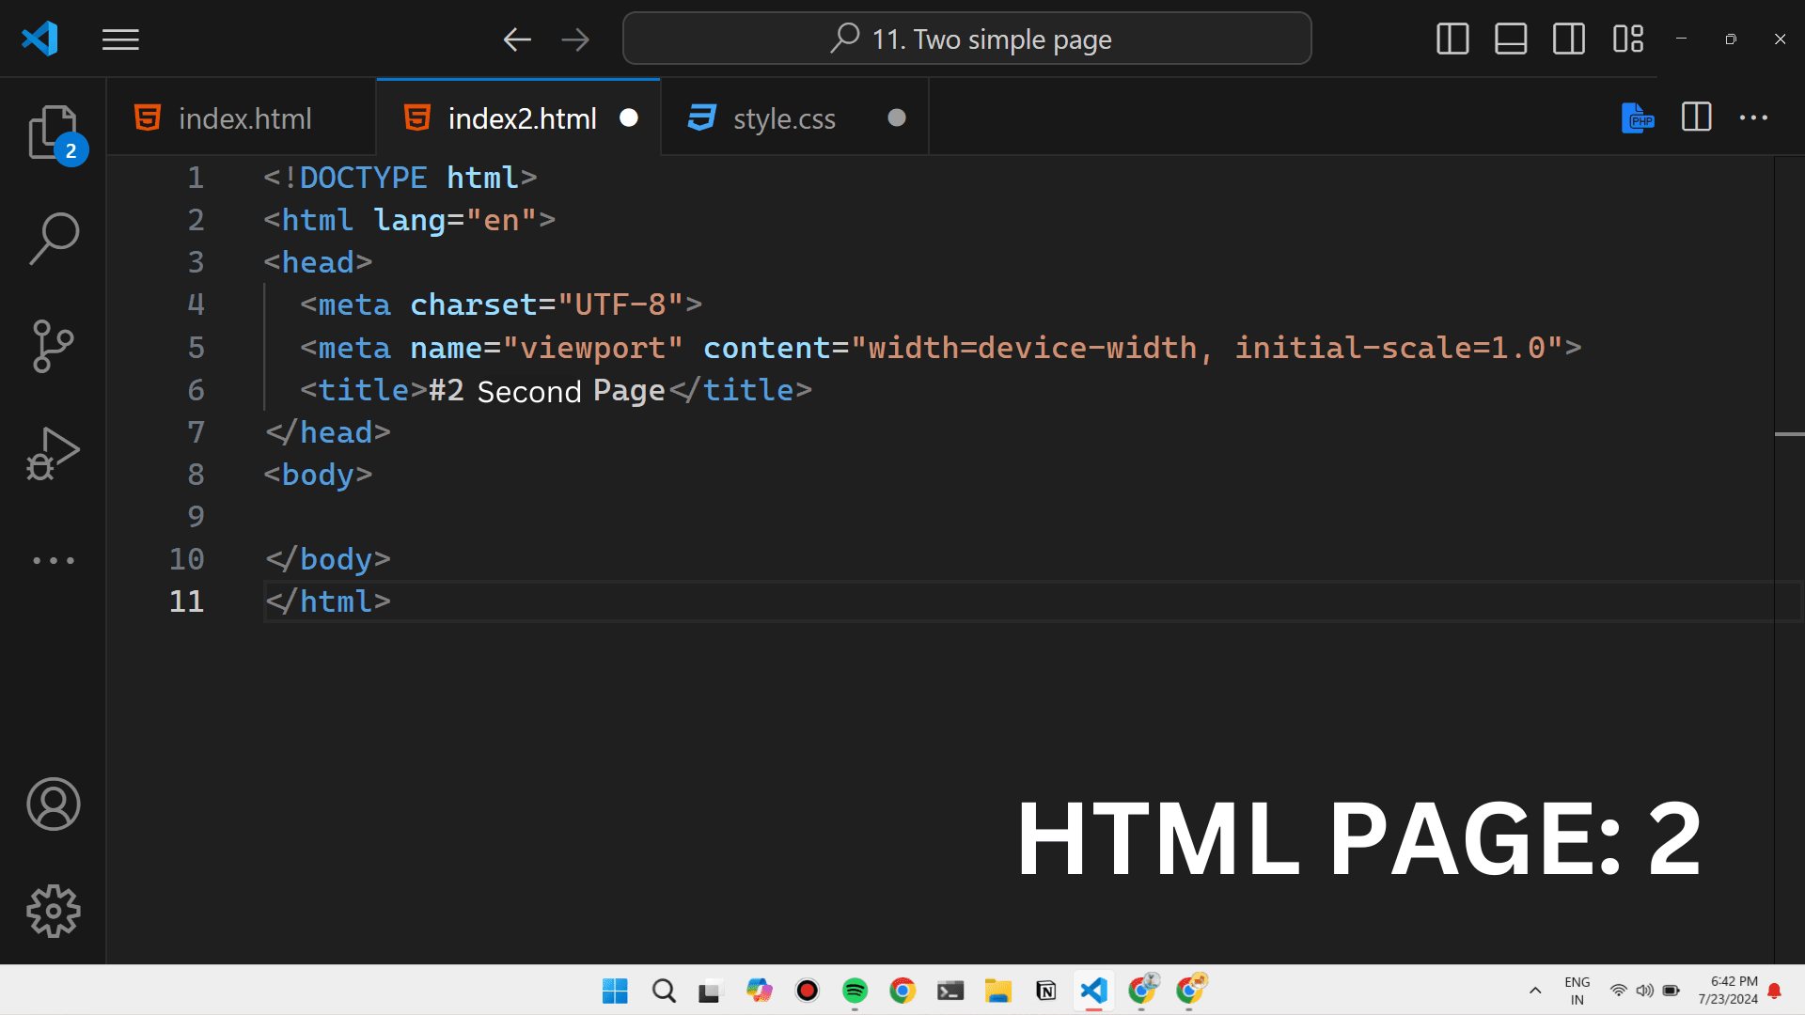The image size is (1805, 1015).
Task: Open the Explorer view in activity bar
Action: (54, 133)
